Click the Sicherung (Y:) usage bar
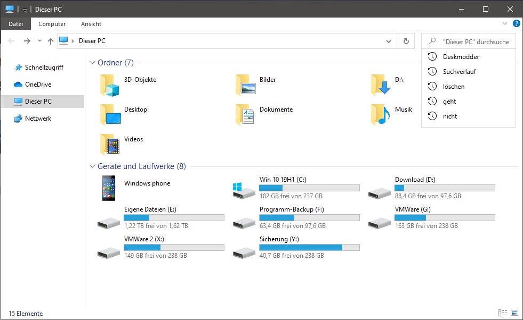 coord(309,248)
